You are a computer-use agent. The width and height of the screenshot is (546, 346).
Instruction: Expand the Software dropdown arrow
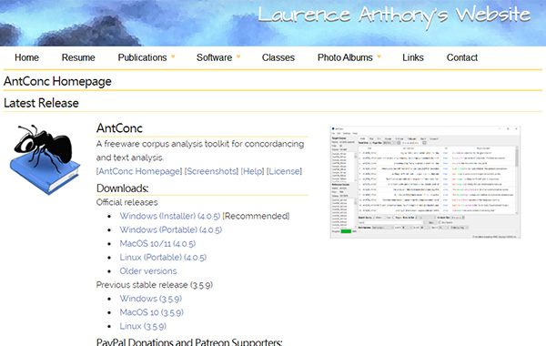[238, 56]
